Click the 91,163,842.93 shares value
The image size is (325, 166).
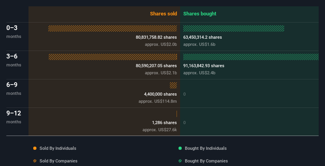(x=204, y=66)
